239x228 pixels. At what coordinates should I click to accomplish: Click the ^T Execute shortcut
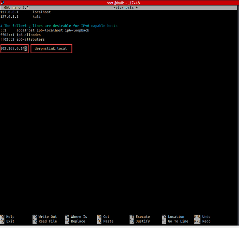click(x=139, y=217)
